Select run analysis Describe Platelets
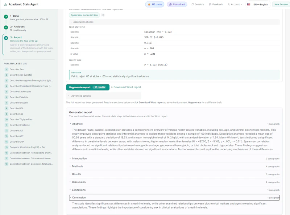 [x=29, y=97]
